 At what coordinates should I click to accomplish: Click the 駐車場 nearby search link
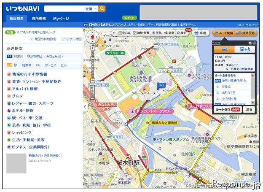tap(27, 65)
